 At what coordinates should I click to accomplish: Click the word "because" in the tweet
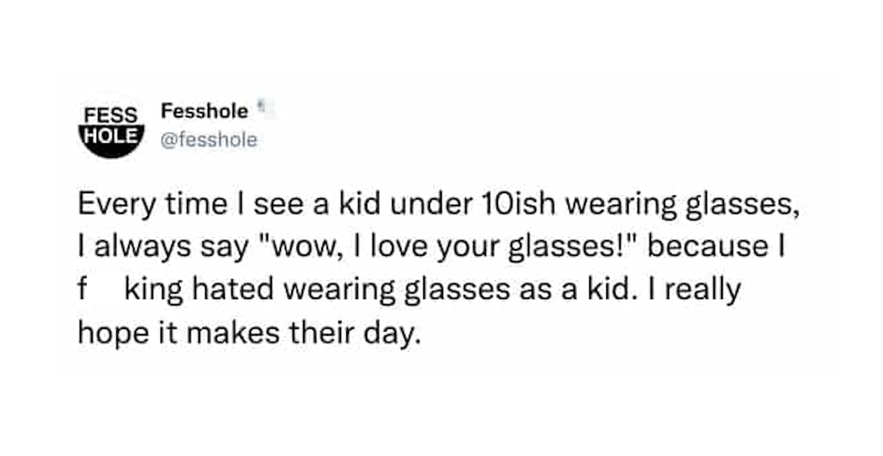(x=707, y=247)
